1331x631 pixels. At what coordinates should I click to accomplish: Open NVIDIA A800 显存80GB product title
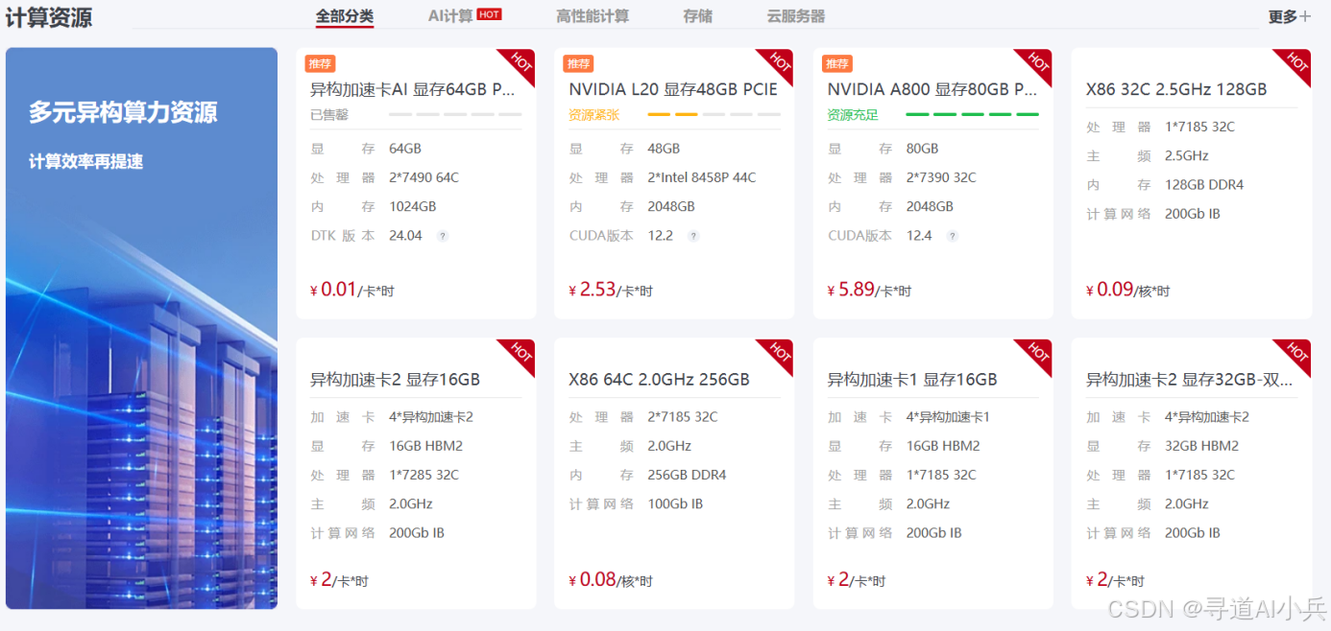[932, 89]
